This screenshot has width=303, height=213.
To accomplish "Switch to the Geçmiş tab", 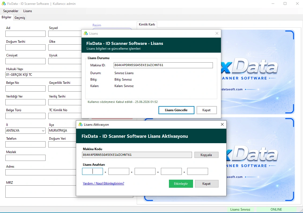I will click(20, 18).
